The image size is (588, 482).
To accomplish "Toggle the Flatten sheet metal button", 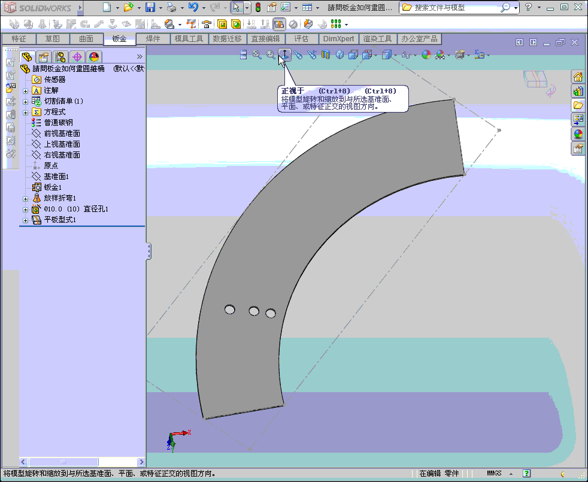I will [279, 25].
